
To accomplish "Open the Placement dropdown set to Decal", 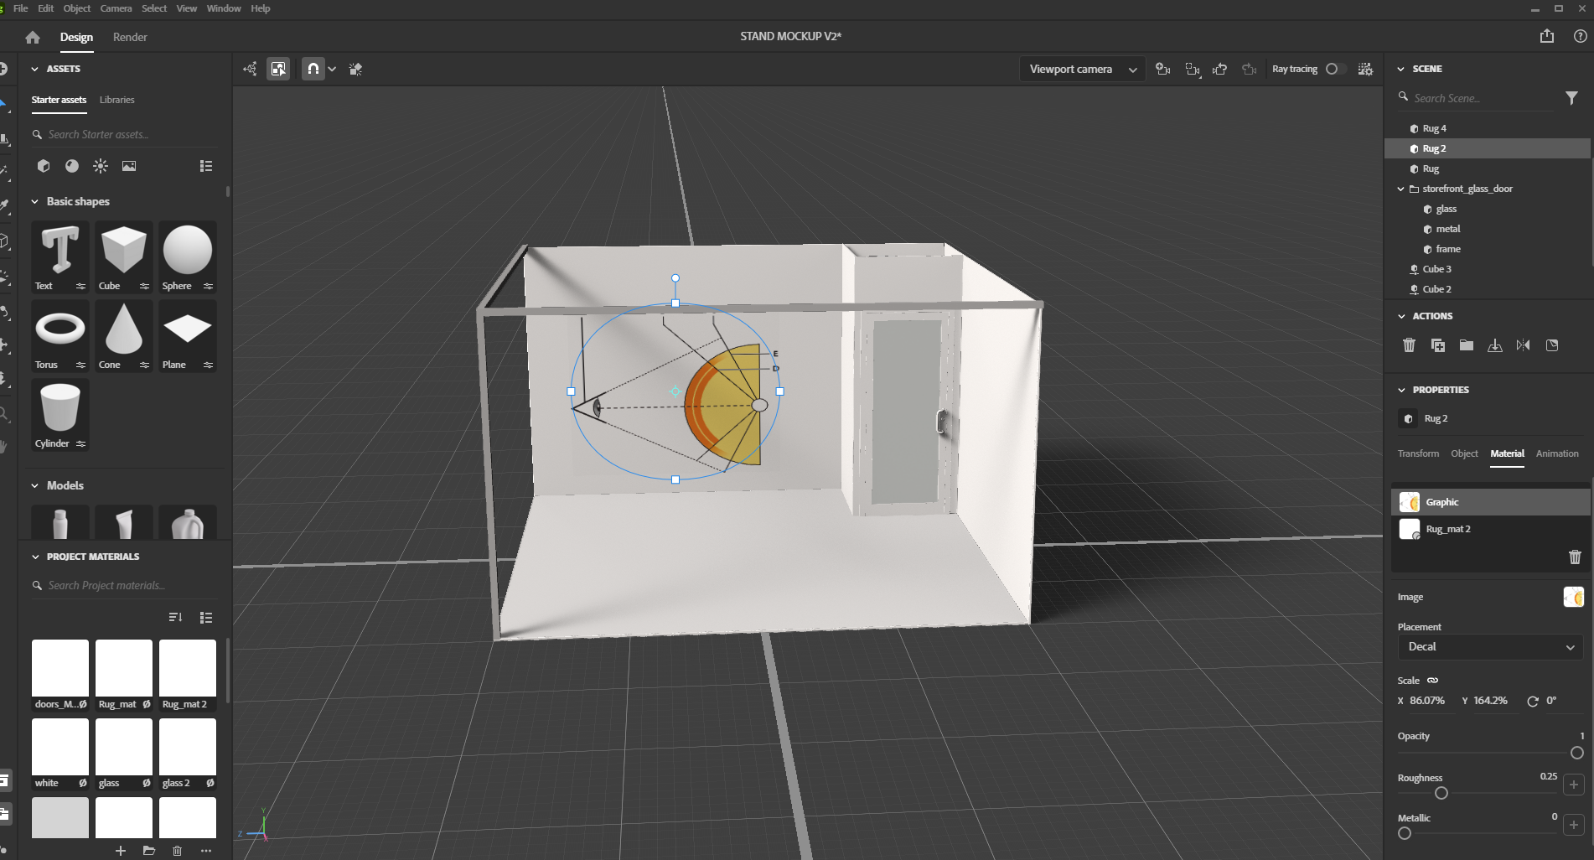I will click(1490, 646).
